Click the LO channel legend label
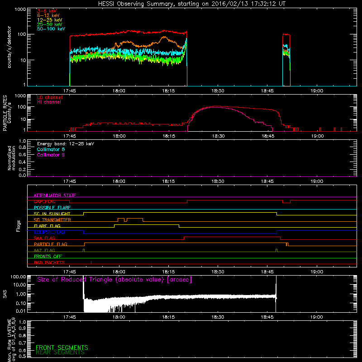The width and height of the screenshot is (362, 362). pos(50,97)
